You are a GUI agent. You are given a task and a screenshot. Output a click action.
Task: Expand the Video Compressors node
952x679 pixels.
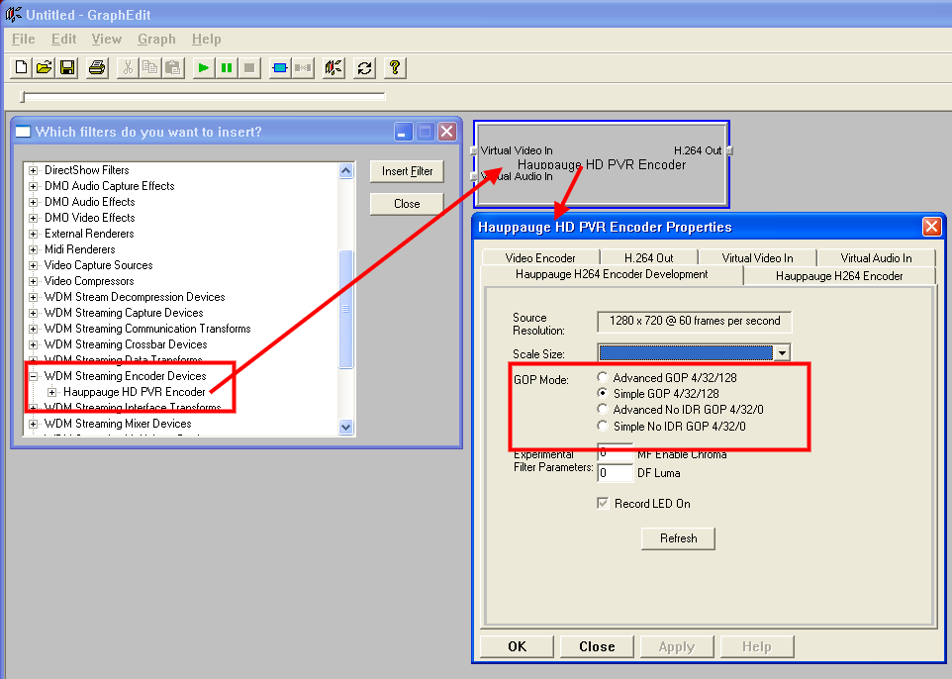[34, 281]
